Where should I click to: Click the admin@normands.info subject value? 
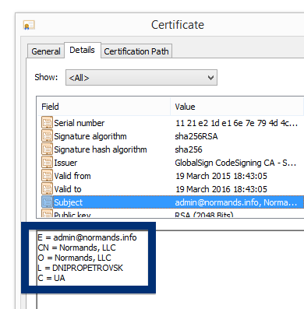pos(236,202)
